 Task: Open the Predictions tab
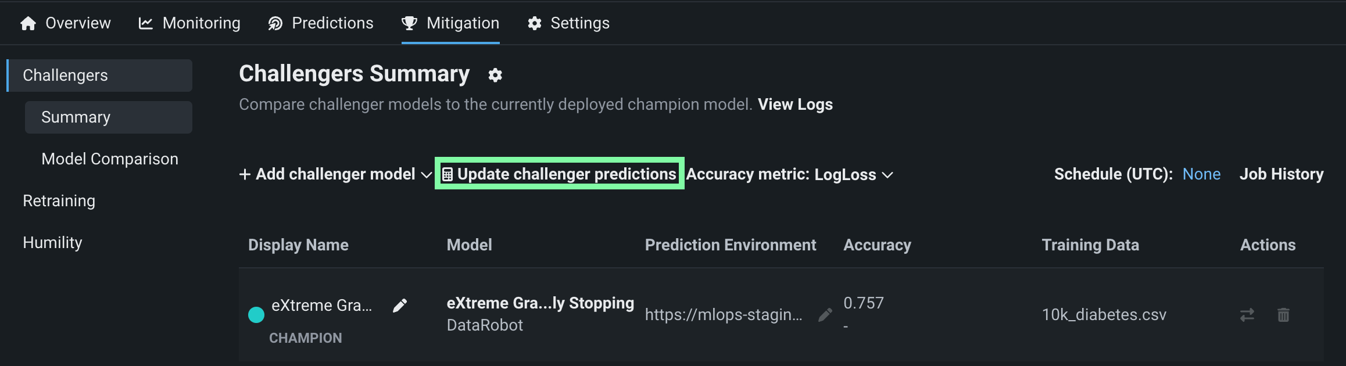coord(321,23)
